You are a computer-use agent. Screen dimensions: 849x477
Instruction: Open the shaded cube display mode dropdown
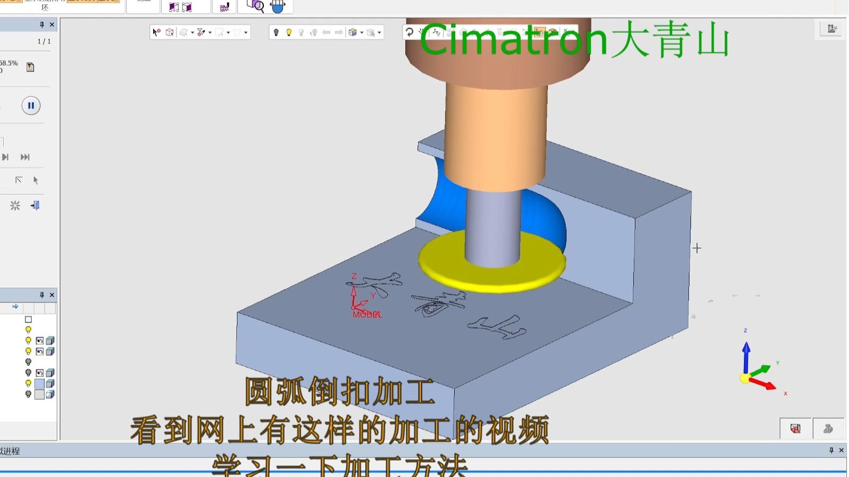tap(362, 33)
